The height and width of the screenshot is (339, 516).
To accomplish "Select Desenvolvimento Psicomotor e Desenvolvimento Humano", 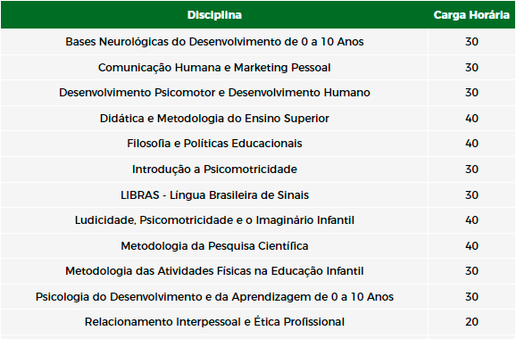I will (x=214, y=93).
